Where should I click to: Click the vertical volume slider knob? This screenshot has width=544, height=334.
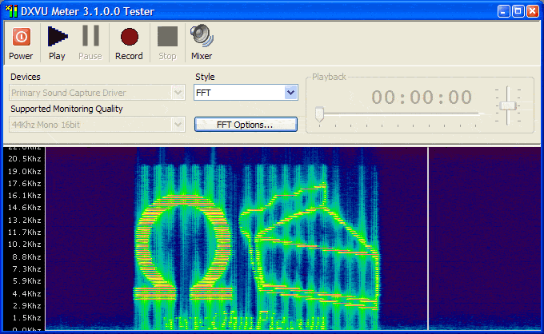pyautogui.click(x=507, y=105)
